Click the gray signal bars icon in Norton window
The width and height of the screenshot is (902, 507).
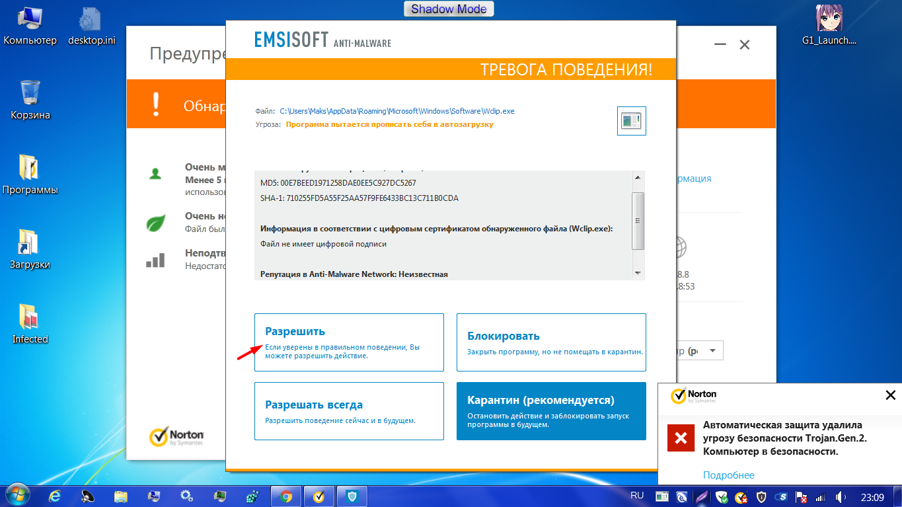coord(155,260)
